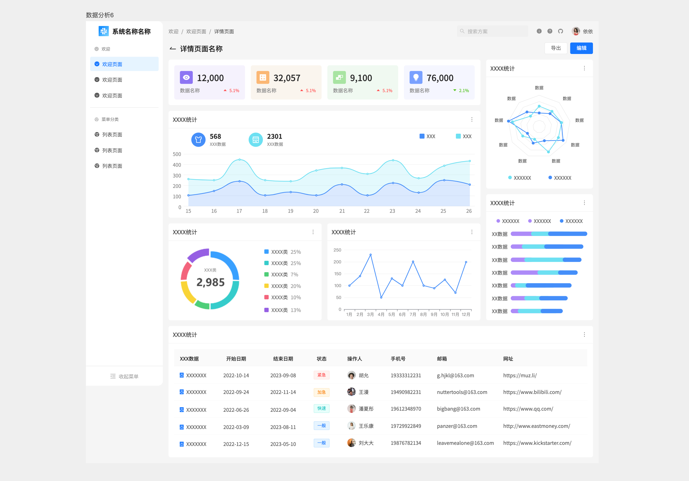Open the https://www.bilibili.com/ link

[x=532, y=392]
